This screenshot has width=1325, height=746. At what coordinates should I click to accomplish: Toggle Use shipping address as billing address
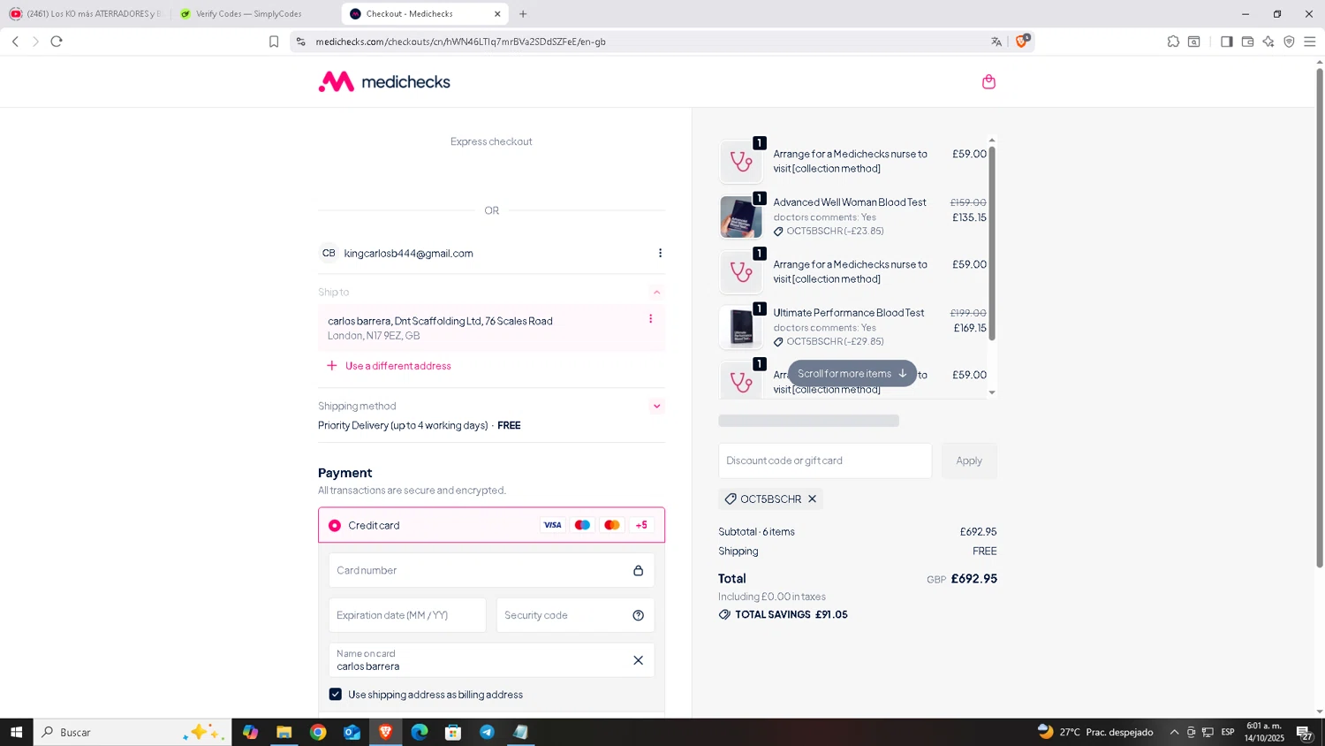pos(336,695)
